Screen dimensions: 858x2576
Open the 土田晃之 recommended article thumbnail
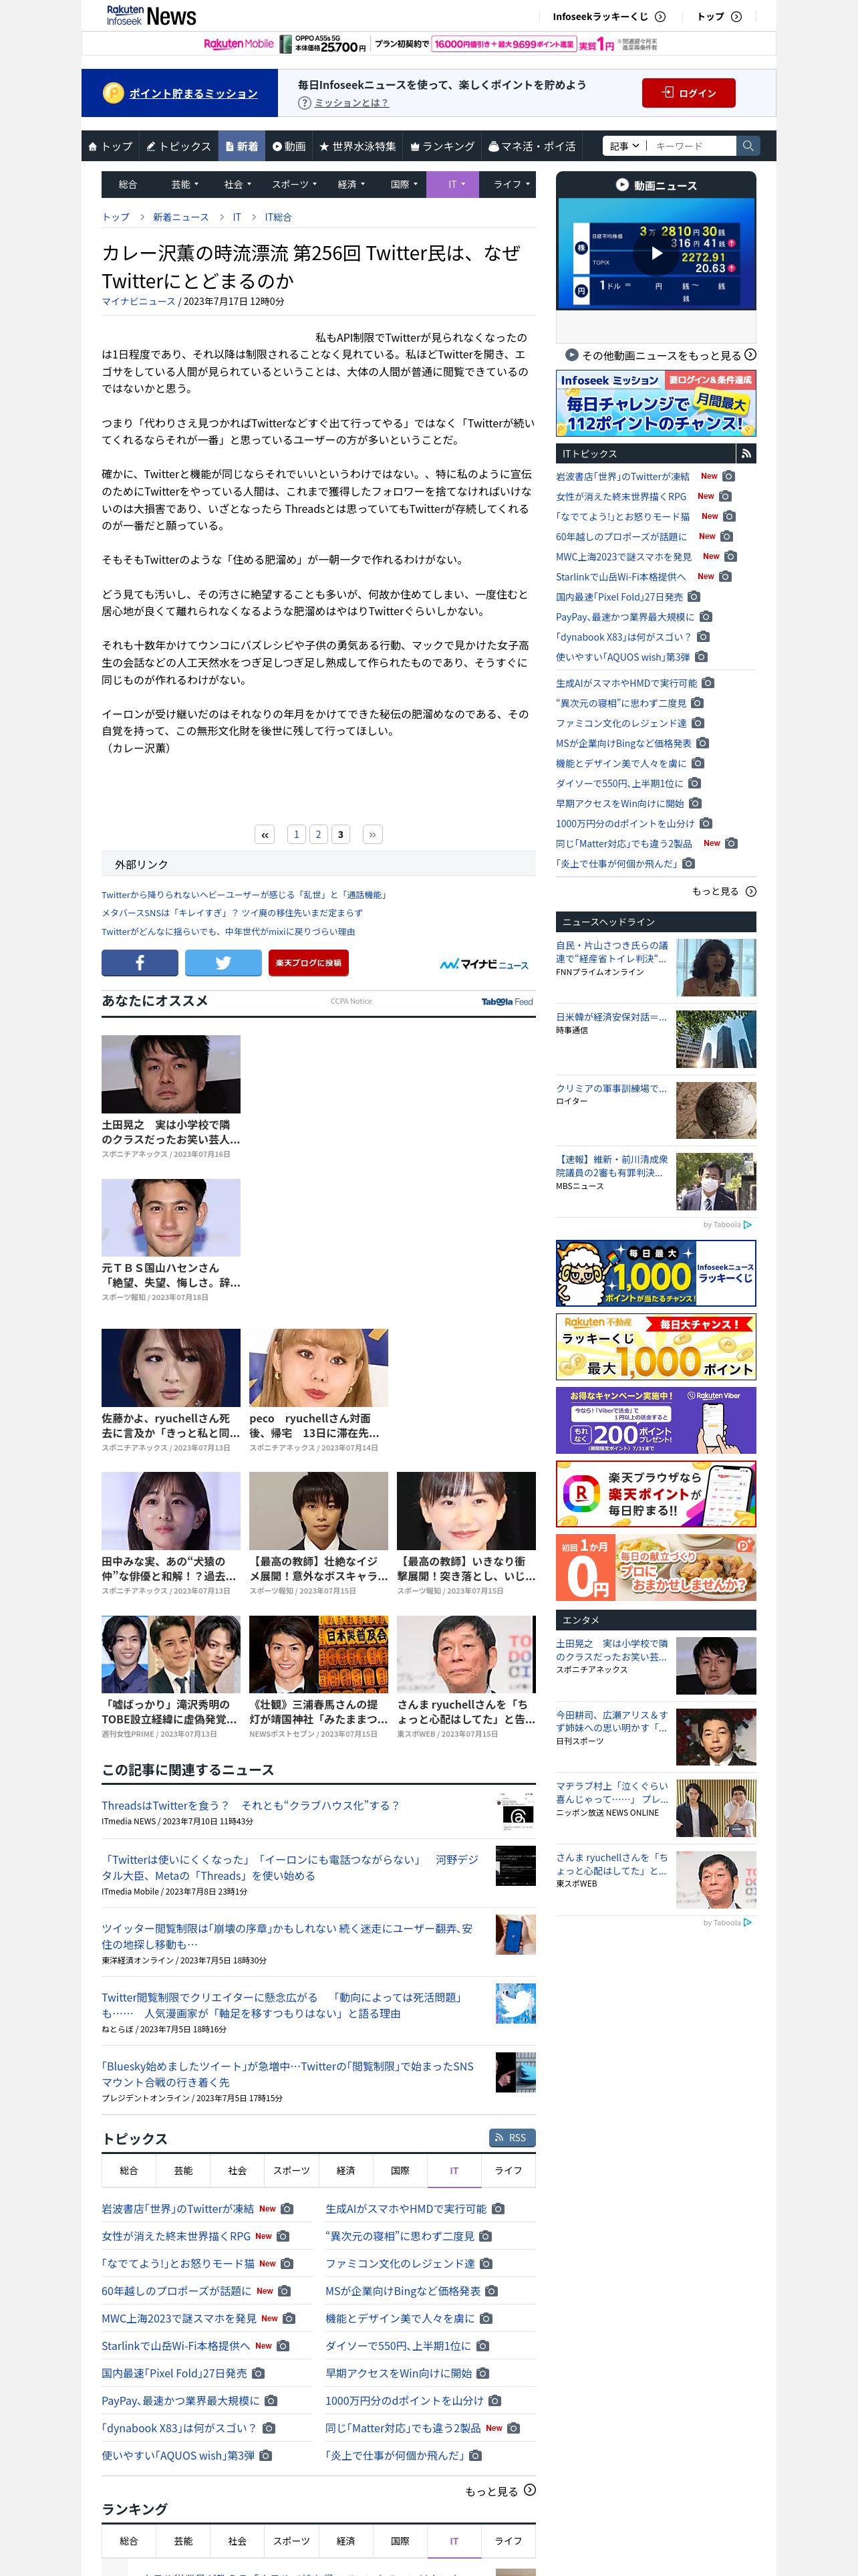(171, 1074)
